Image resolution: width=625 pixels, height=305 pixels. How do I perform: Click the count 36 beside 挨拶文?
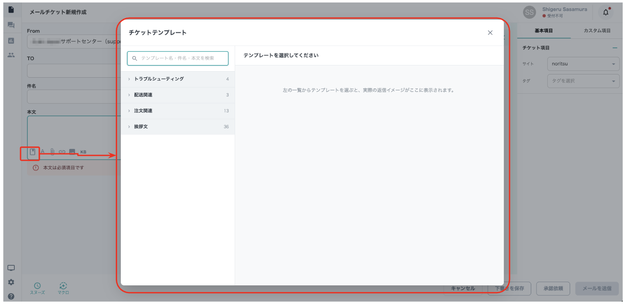coord(226,127)
